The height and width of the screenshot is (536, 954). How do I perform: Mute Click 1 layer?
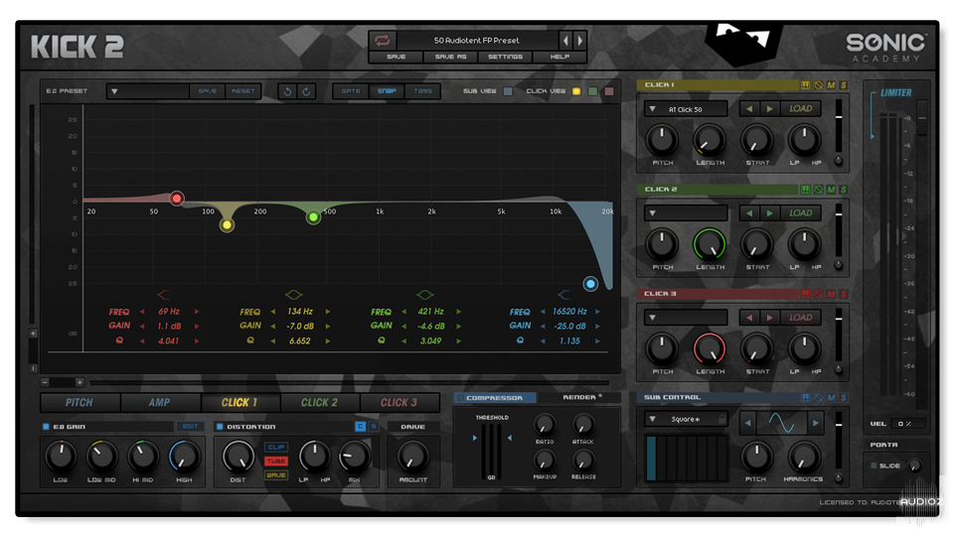831,85
